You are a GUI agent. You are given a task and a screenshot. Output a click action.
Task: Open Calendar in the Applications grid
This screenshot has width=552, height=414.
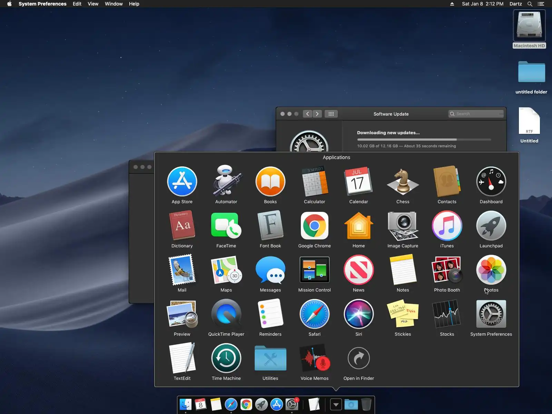359,182
